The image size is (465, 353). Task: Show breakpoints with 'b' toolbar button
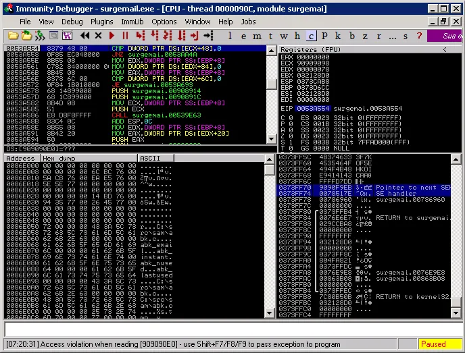pos(351,36)
